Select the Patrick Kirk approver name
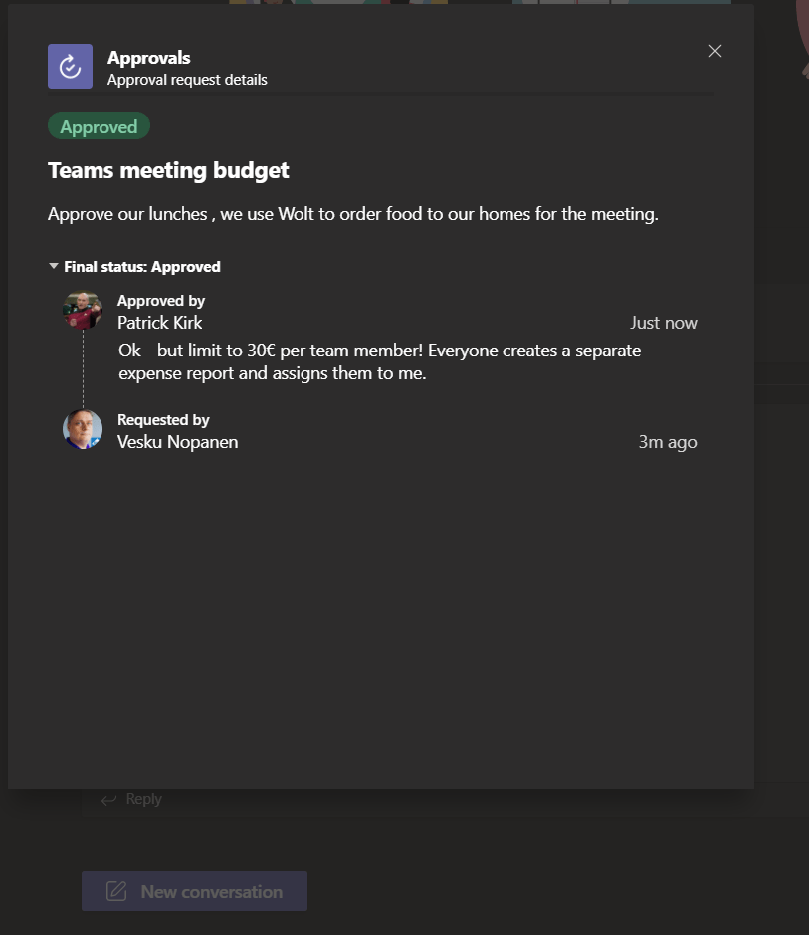 (159, 323)
